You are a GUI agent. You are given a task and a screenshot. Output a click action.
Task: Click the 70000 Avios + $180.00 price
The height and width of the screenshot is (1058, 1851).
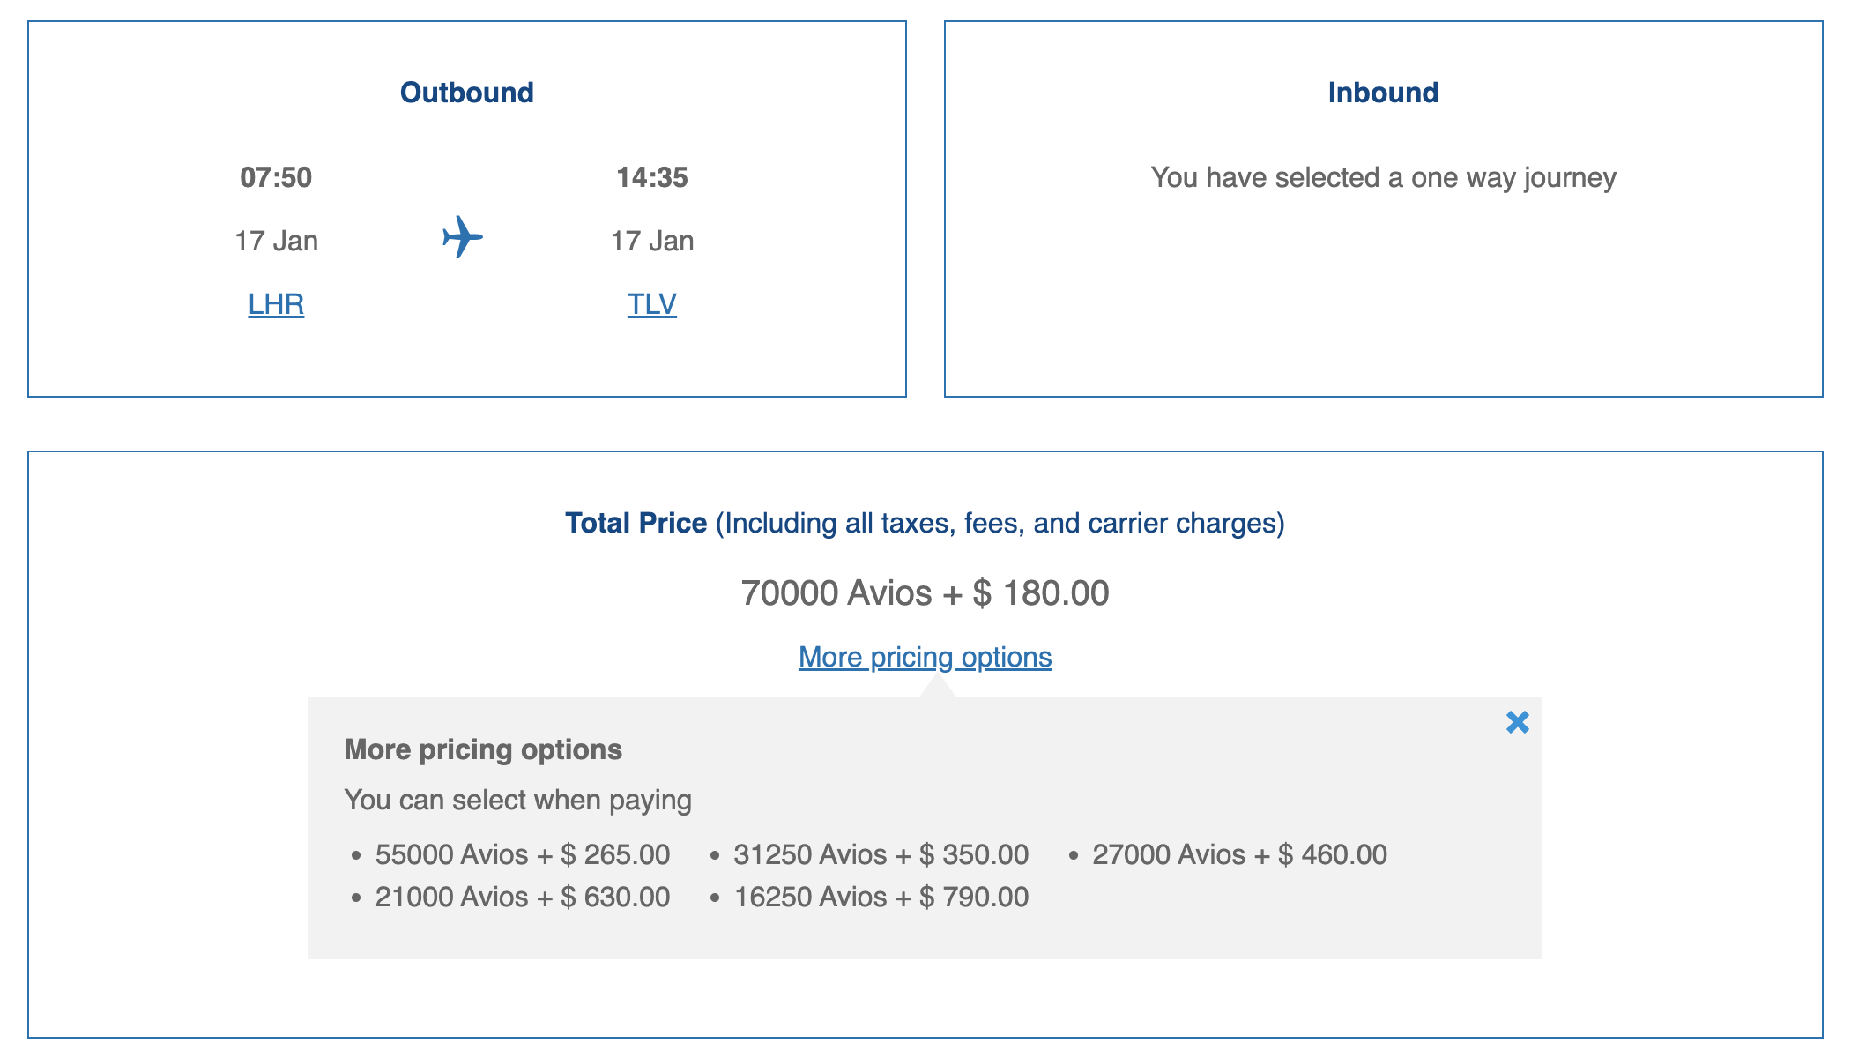tap(924, 592)
